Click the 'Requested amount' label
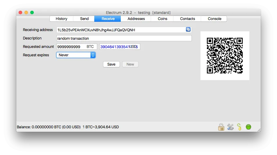 pos(38,47)
